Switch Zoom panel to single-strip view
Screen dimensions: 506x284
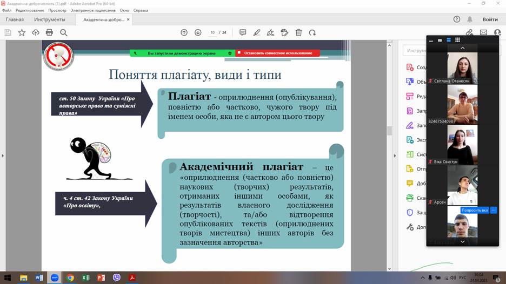coord(448,40)
